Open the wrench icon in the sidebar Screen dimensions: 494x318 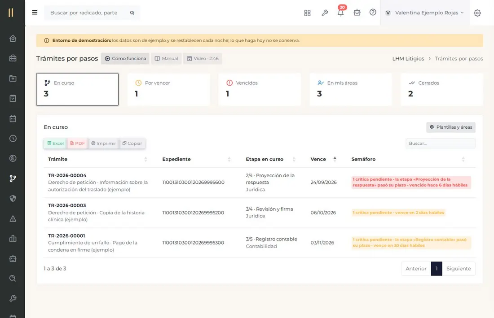click(x=13, y=298)
